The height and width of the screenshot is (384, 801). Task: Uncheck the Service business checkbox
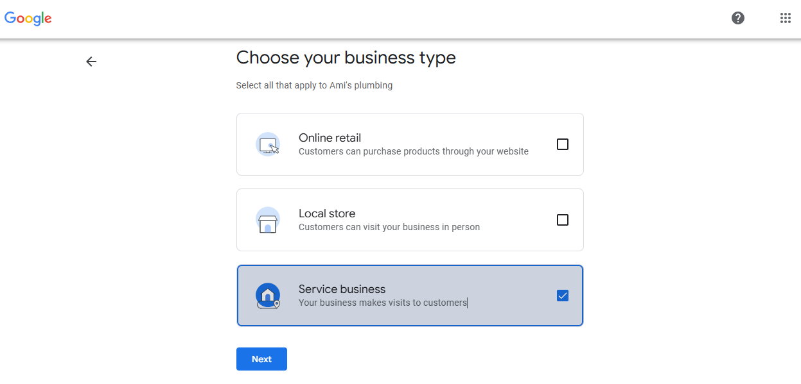coord(562,296)
